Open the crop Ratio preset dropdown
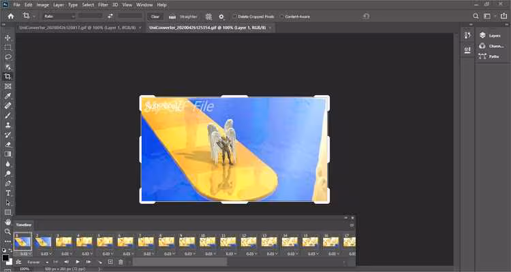The width and height of the screenshot is (511, 272). [x=59, y=16]
